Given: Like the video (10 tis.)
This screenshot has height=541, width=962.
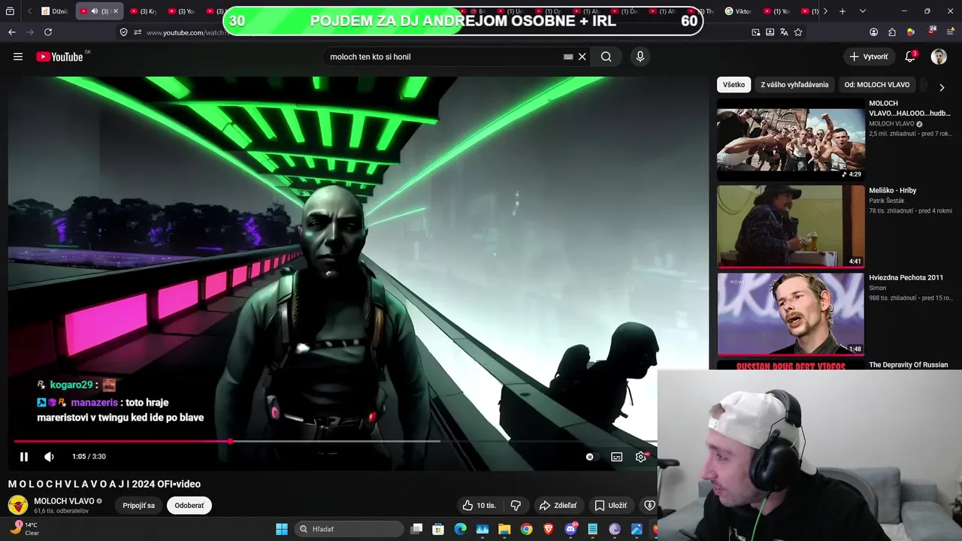Looking at the screenshot, I should tap(479, 506).
